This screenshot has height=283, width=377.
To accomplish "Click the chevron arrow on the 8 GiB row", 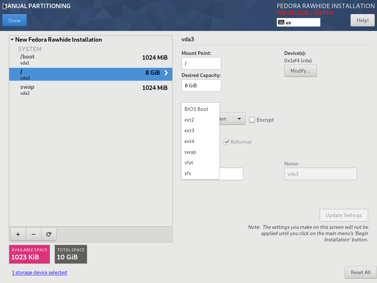I will tap(166, 73).
